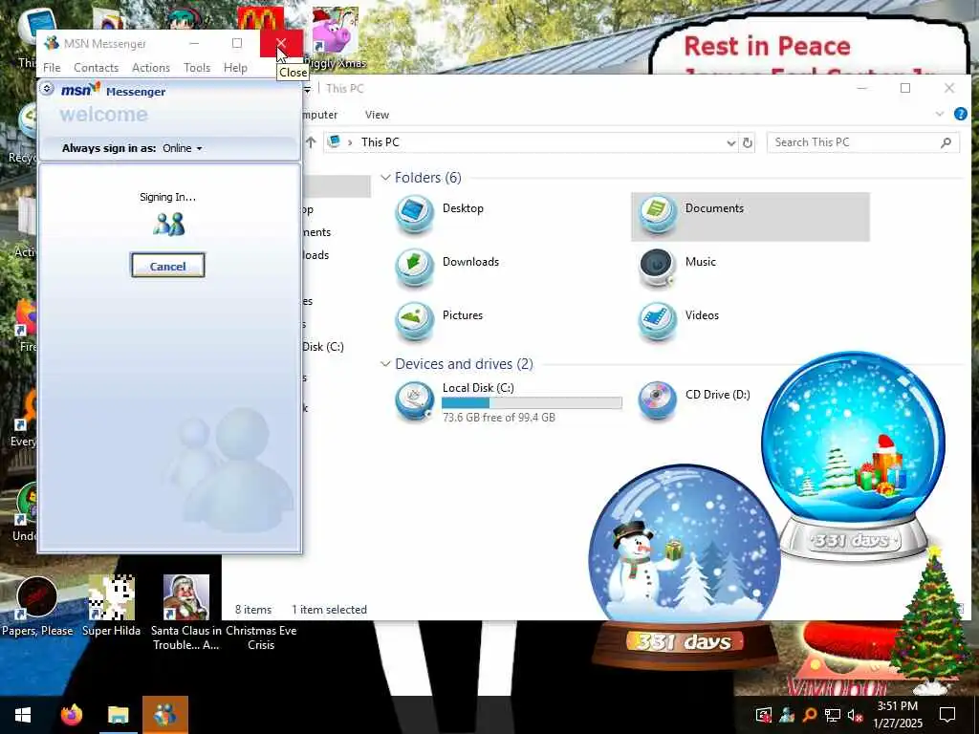Click the search magnifier in This PC
This screenshot has height=734, width=979.
point(946,142)
